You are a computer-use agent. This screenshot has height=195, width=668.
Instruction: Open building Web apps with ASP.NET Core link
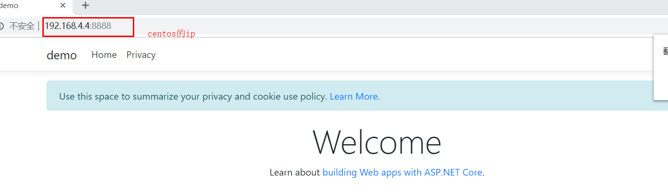click(x=402, y=172)
